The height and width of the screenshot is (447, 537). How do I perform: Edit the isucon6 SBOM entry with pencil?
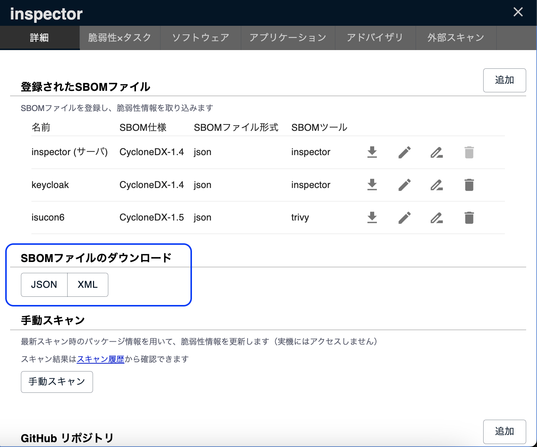point(404,218)
